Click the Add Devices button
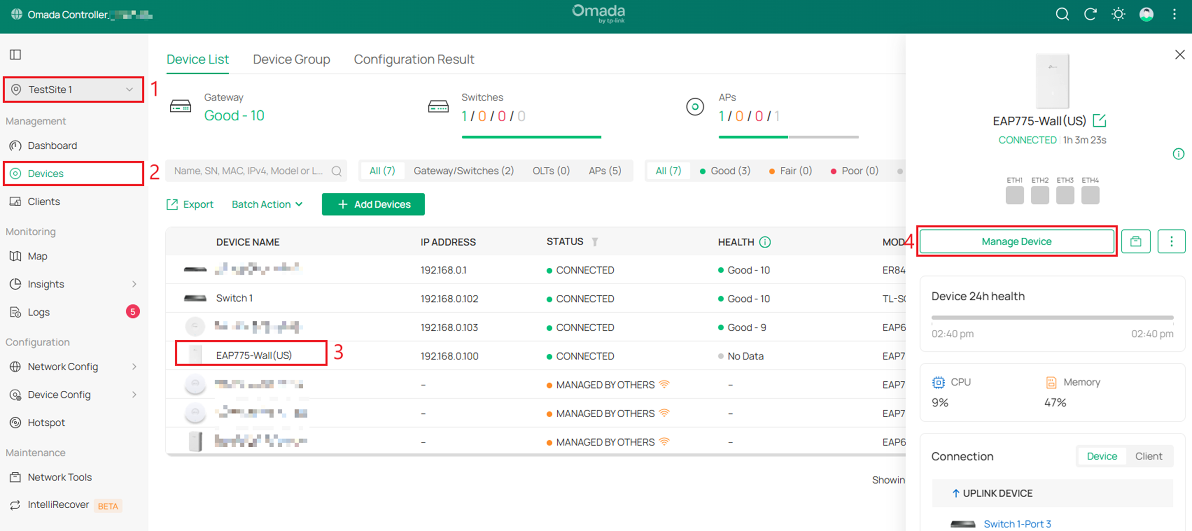 (373, 205)
